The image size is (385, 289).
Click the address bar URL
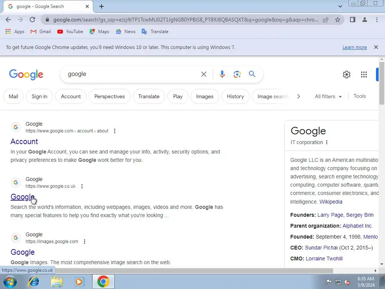tap(186, 20)
